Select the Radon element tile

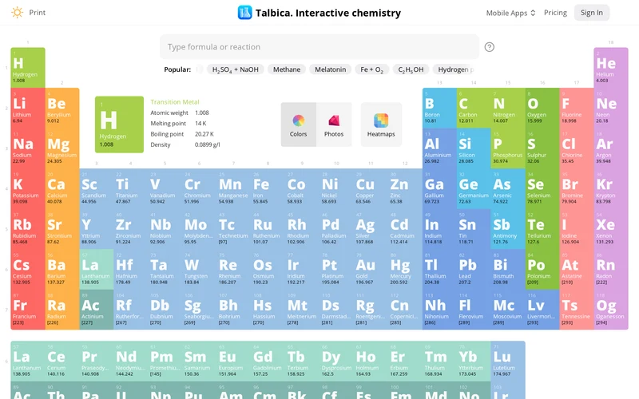click(610, 269)
